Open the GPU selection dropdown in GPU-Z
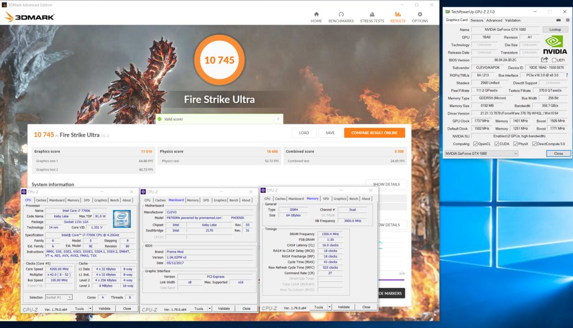This screenshot has width=573, height=328. pos(481,154)
